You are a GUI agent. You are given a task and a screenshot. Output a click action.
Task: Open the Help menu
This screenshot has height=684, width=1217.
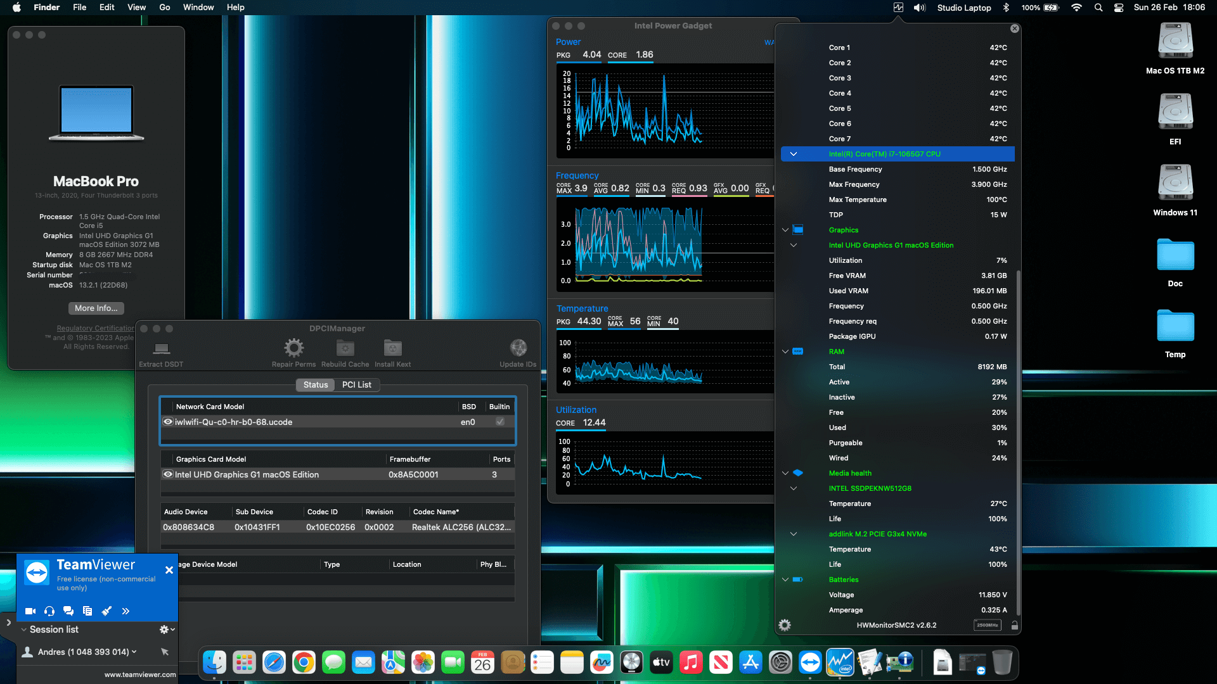coord(236,8)
